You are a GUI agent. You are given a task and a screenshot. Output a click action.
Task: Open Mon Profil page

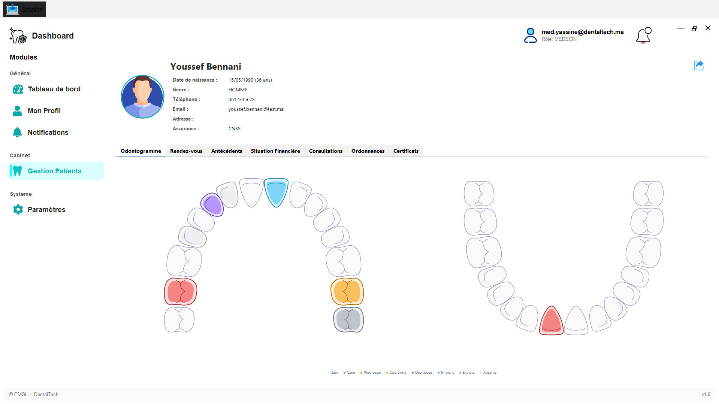click(x=56, y=111)
